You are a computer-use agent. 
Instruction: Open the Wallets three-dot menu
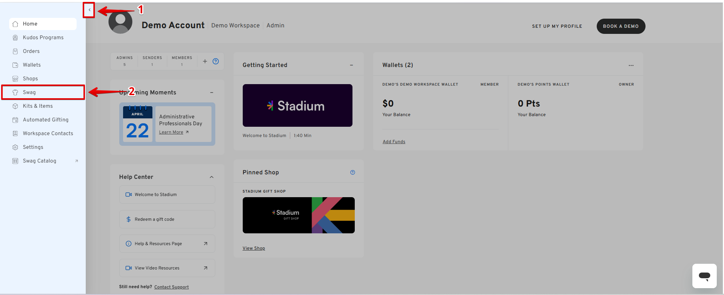click(631, 65)
